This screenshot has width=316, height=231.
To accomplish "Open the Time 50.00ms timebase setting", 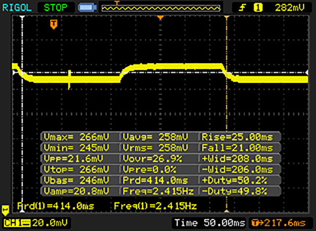I will pos(209,222).
